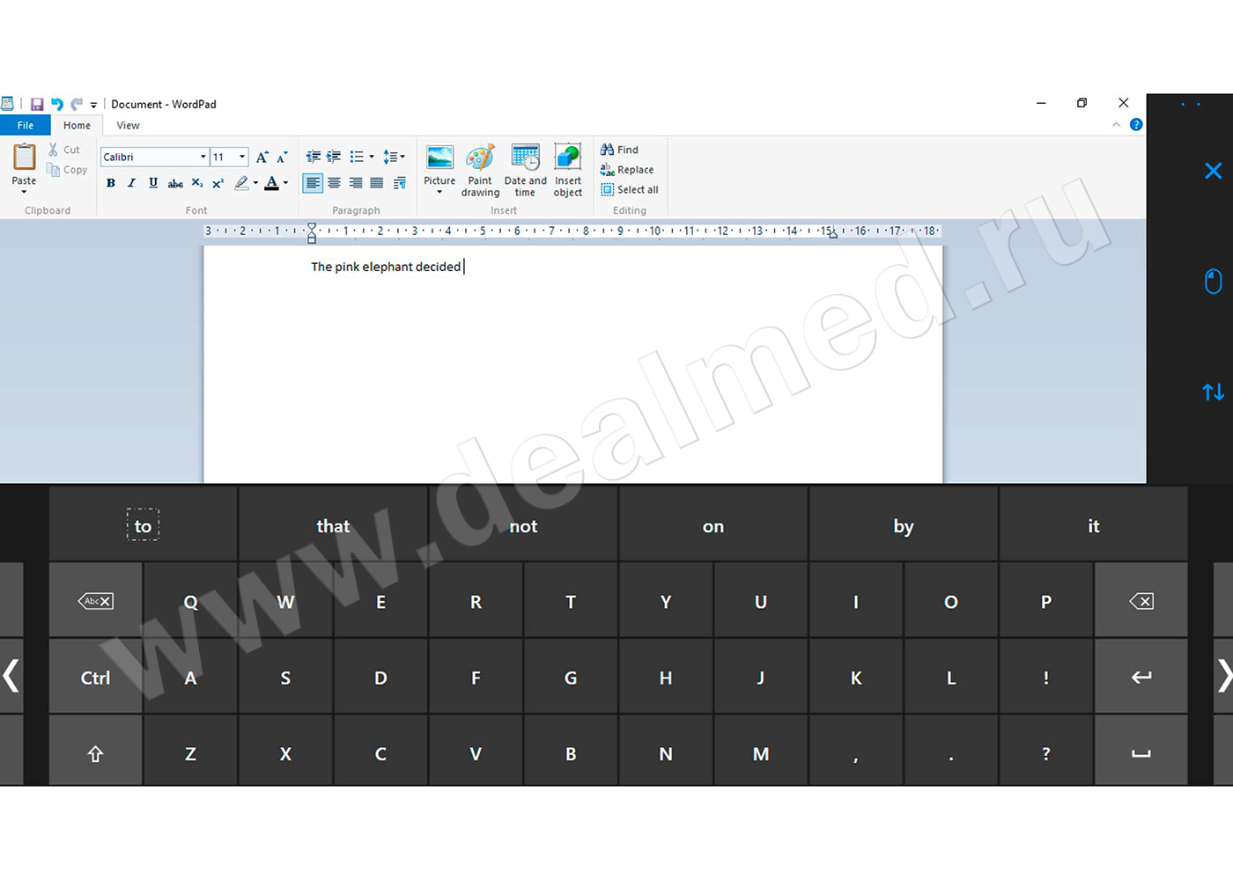
Task: Tap the on-screen Shift arrow key
Action: [95, 752]
